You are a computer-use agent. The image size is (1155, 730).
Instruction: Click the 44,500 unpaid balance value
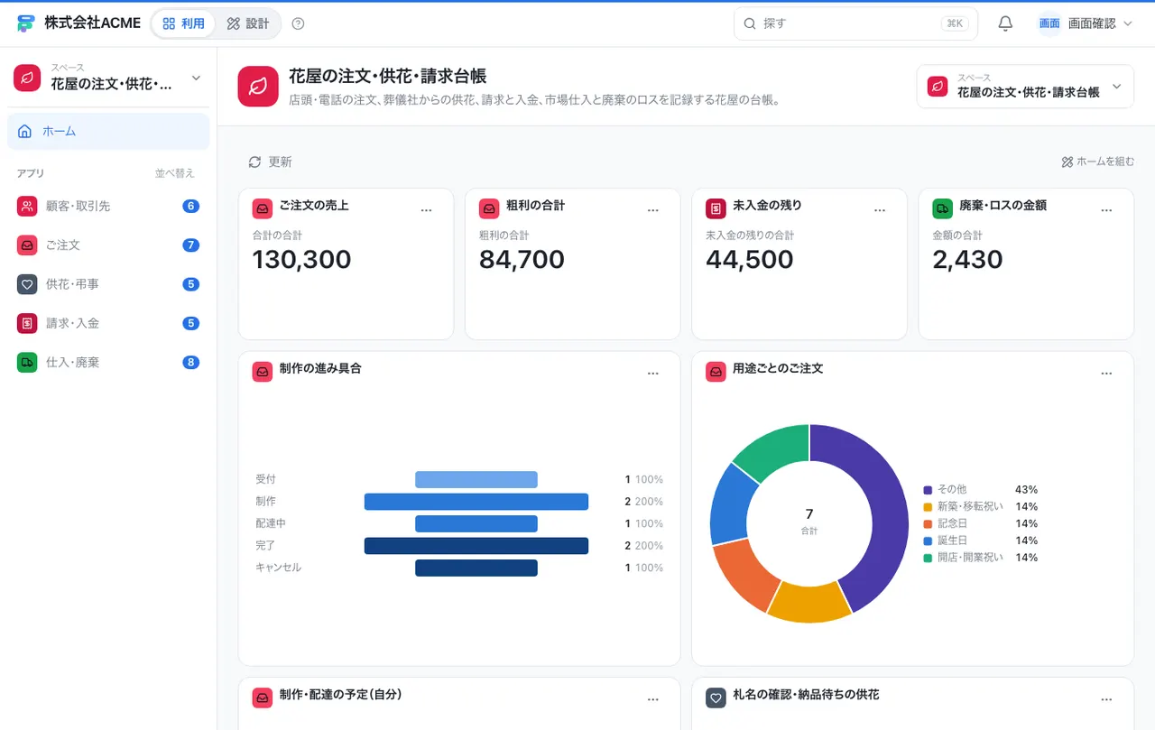coord(749,260)
